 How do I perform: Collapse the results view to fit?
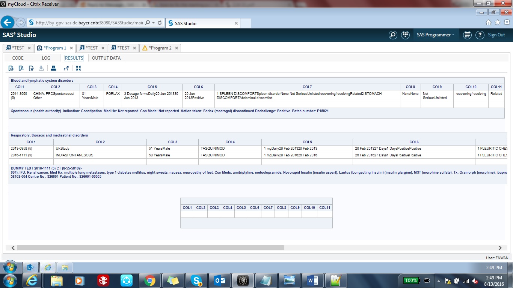click(x=78, y=68)
